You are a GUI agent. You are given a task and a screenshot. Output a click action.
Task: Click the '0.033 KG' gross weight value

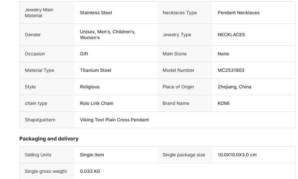pos(90,171)
